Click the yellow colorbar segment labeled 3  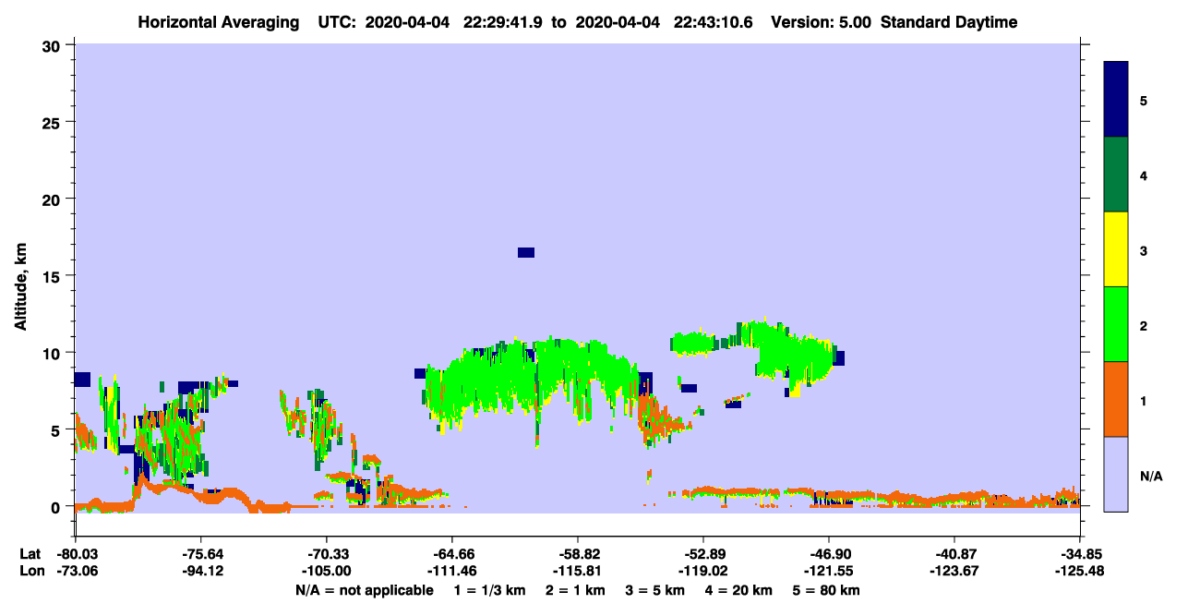(x=1116, y=249)
